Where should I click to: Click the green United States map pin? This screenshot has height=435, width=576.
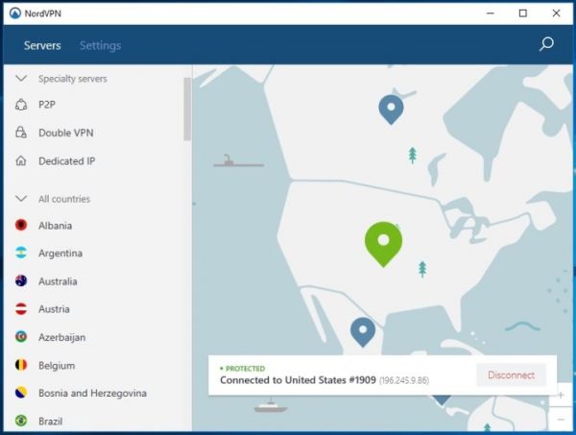383,244
